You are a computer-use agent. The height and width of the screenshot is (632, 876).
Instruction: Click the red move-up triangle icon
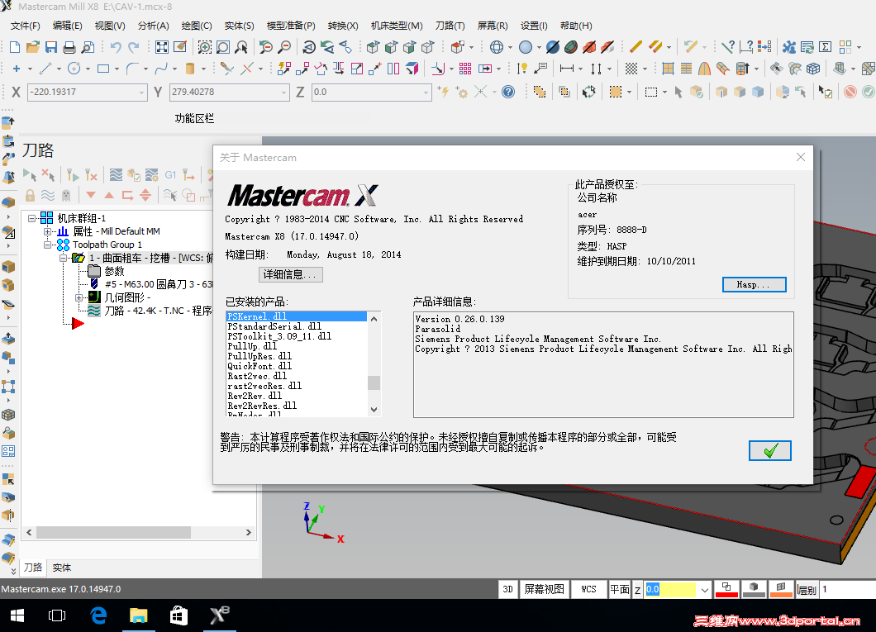(x=109, y=196)
